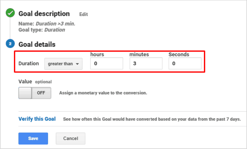Focus the hours input field
Viewport: 247px width, 149px height.
[107, 63]
